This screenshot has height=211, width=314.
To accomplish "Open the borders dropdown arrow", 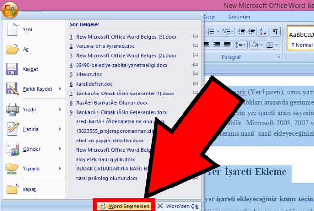I will [x=277, y=45].
